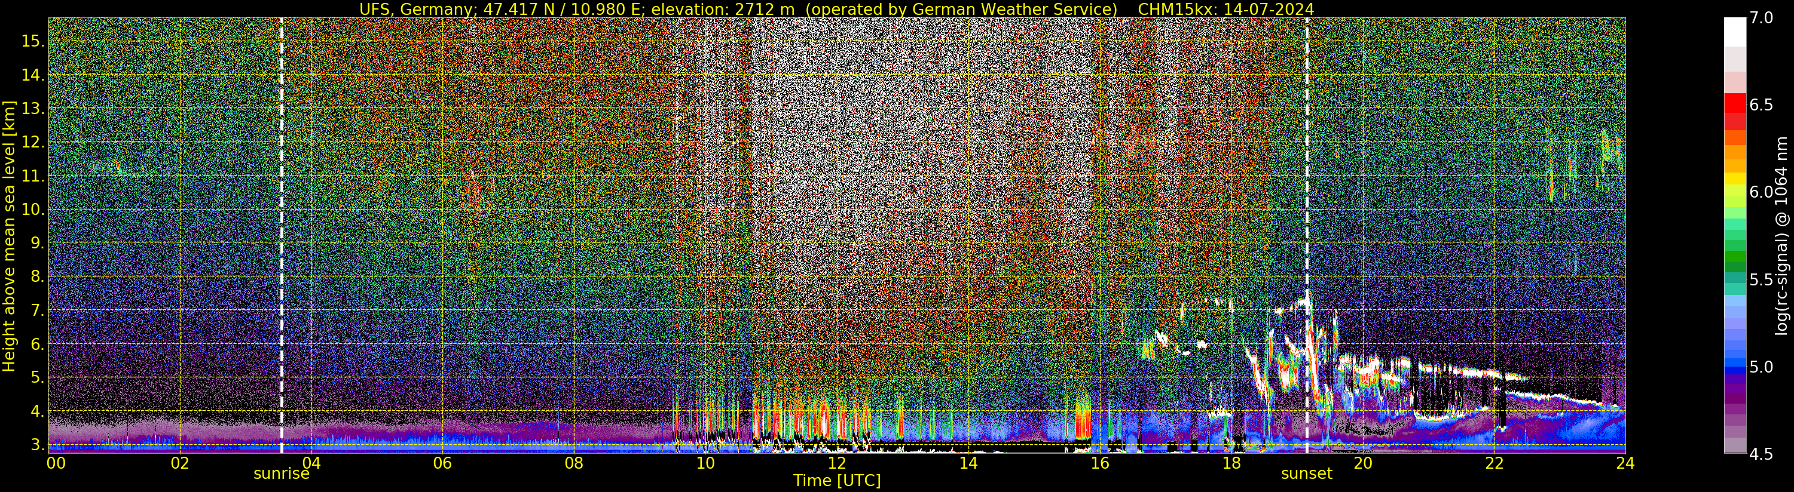Click the '5.0' colorbar value label
Viewport: 1794px width, 492px height.
tap(1761, 367)
